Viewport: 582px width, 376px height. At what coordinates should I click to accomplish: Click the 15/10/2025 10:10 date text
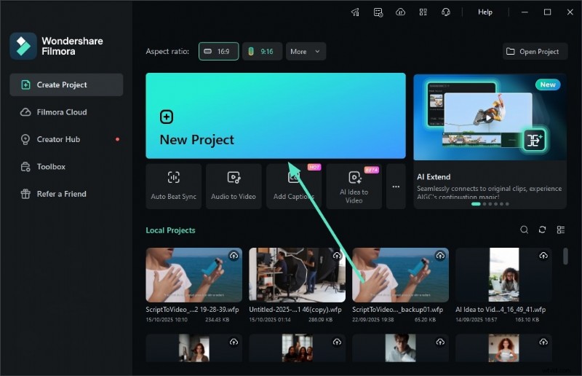[x=167, y=319]
